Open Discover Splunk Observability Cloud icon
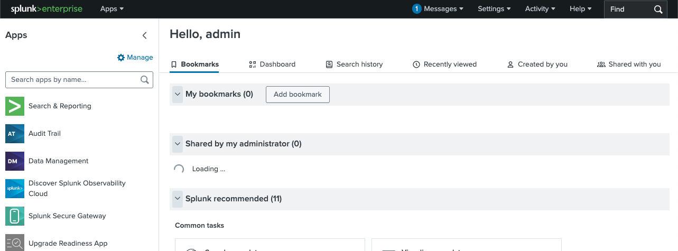Screen dimensions: 678x251 (x=15, y=189)
